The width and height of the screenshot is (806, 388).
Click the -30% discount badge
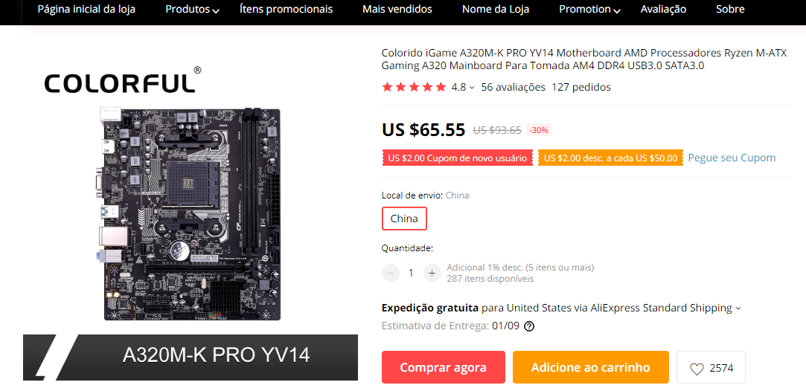[539, 130]
